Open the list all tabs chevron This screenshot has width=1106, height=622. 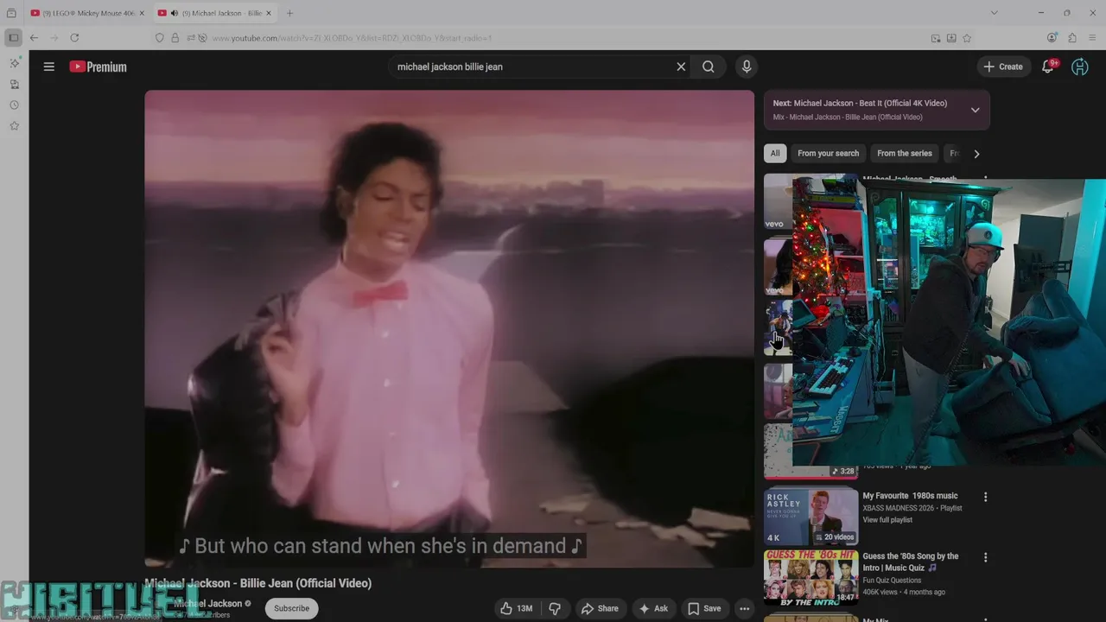point(994,13)
